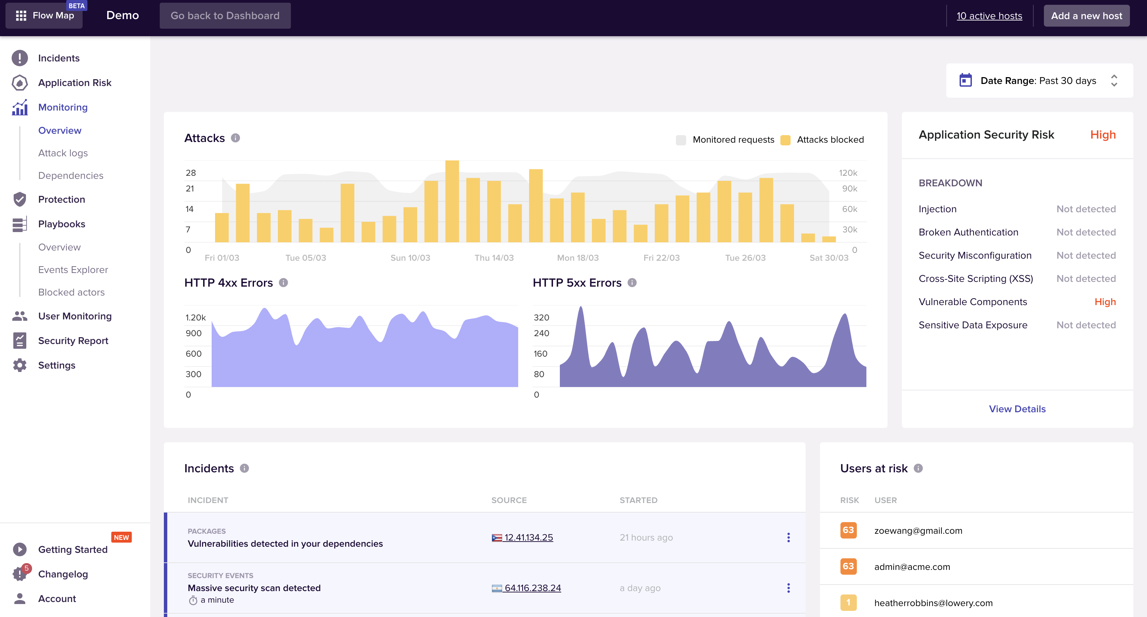The width and height of the screenshot is (1147, 617).
Task: Open Application Risk via its hexagon icon
Action: click(19, 83)
